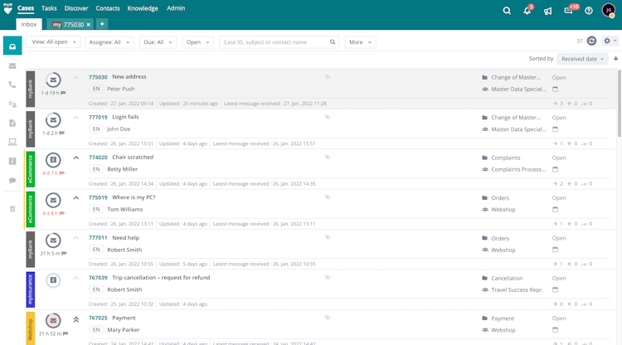Open case link 767039
The width and height of the screenshot is (622, 345).
(98, 278)
